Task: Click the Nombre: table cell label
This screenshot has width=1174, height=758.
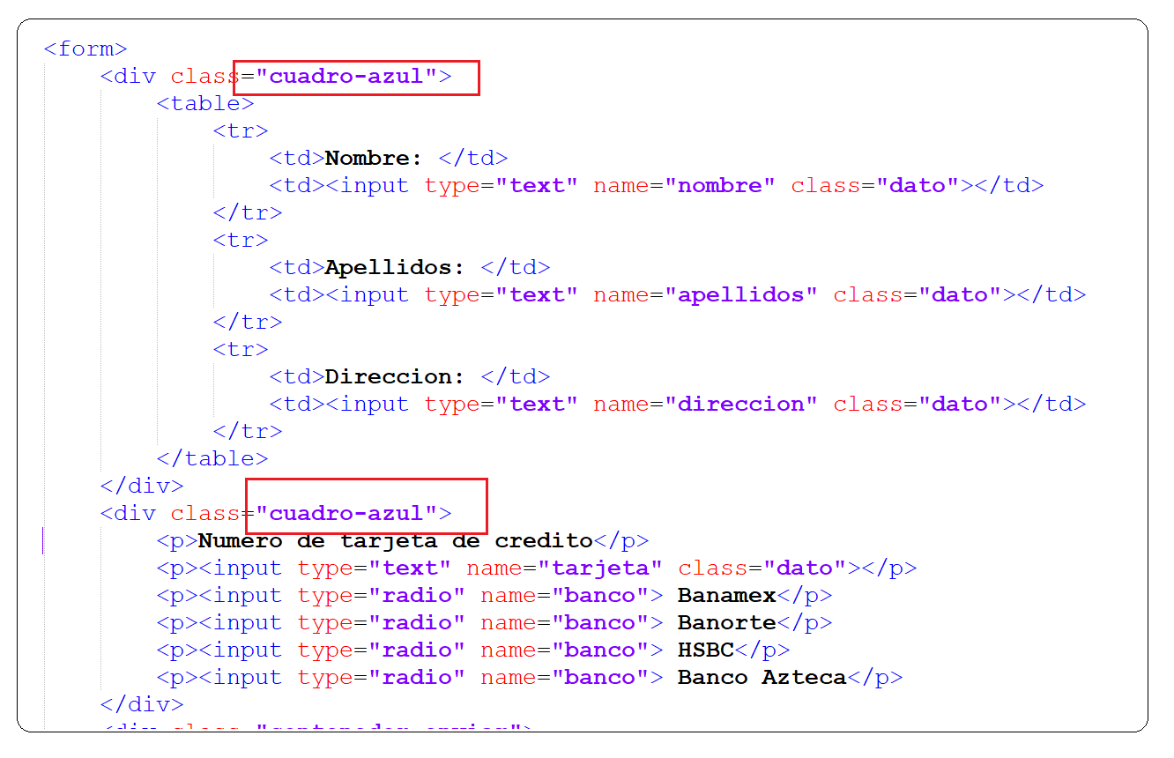Action: click(x=370, y=158)
